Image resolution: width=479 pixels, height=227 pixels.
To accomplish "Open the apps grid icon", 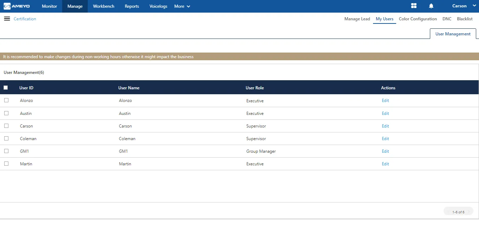I will (414, 6).
